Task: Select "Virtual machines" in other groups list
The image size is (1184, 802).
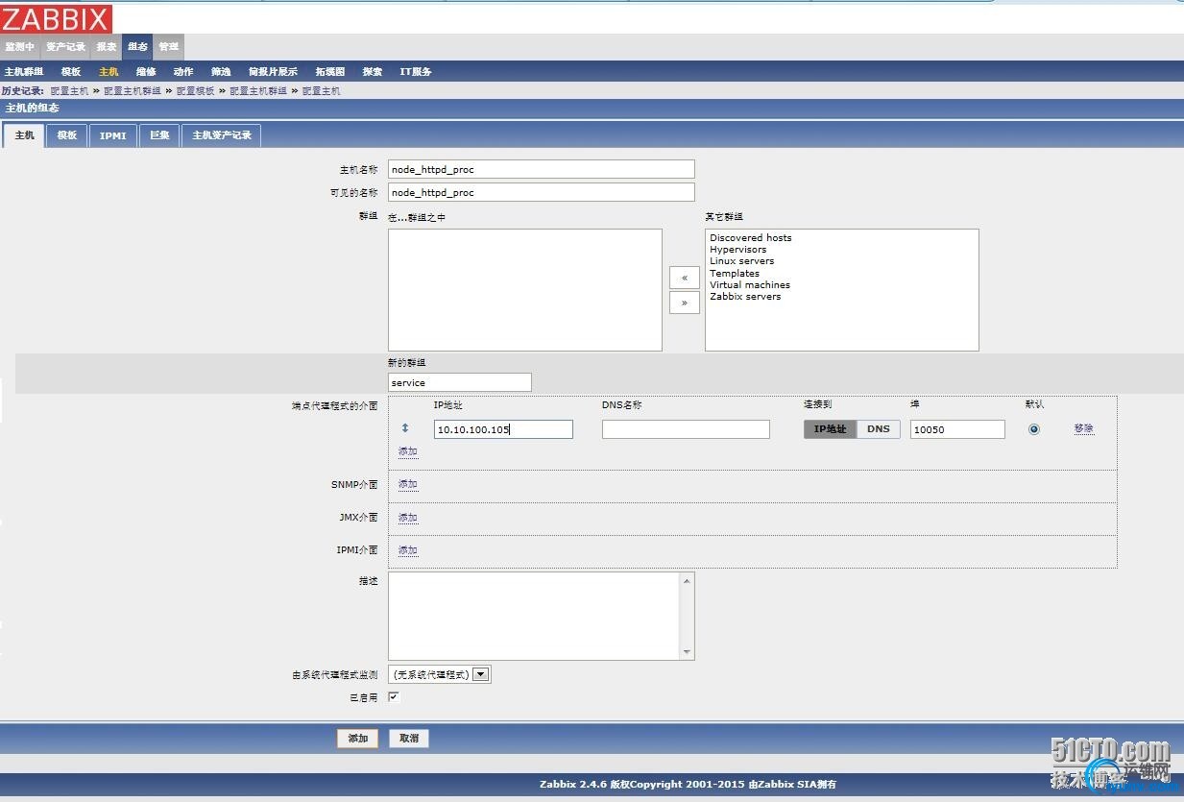Action: [x=750, y=284]
